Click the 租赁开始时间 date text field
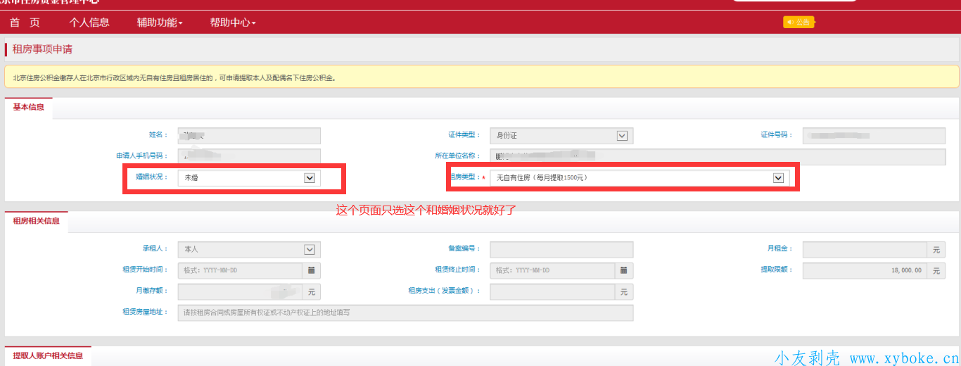 [240, 270]
